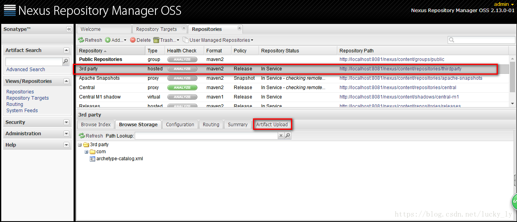Click the Repository Status column header
The width and height of the screenshot is (517, 222).
pyautogui.click(x=298, y=51)
